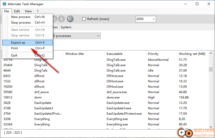Viewport: 215px width, 138px height.
Task: Select the dllhost row with PID 1532
Action: tap(105, 81)
